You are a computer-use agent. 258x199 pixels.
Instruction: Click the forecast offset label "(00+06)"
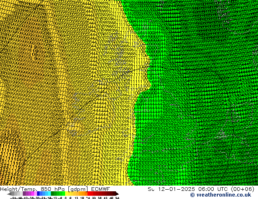tap(243, 189)
